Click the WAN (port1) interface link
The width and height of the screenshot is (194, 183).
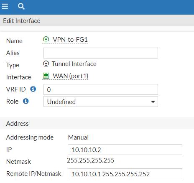coord(71,76)
